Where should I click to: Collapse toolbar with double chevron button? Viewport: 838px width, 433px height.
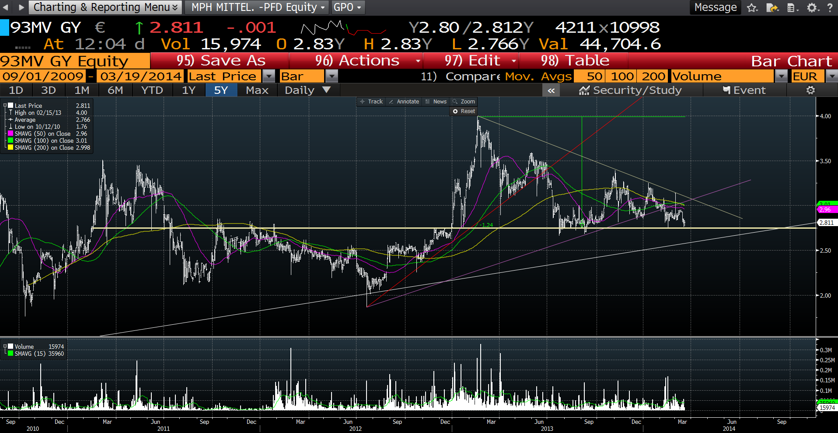551,90
